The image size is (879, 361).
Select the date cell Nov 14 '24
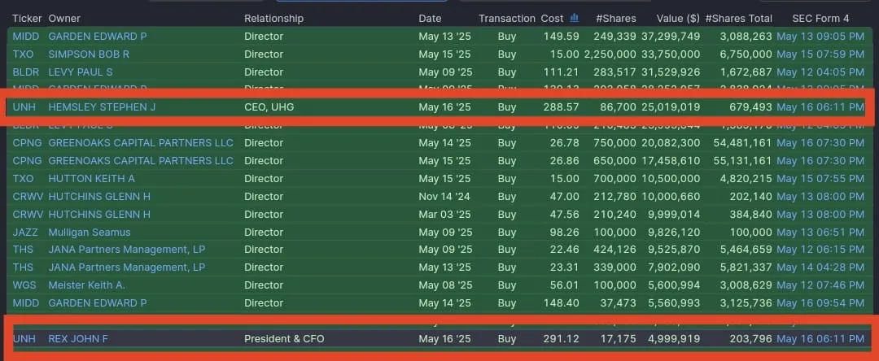(x=444, y=197)
